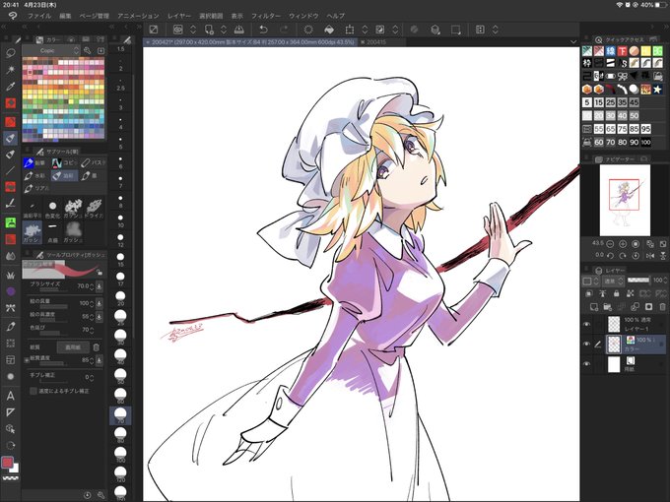Toggle visibility of the paper layer
The image size is (670, 502).
pos(586,363)
